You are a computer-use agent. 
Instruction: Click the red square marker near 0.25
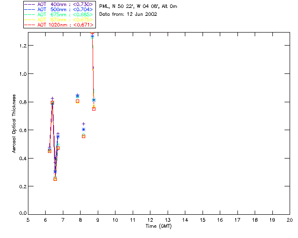pyautogui.click(x=55, y=179)
